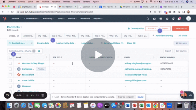Open the HubSpot notifications bell
This screenshot has height=110, width=196.
[x=179, y=19]
